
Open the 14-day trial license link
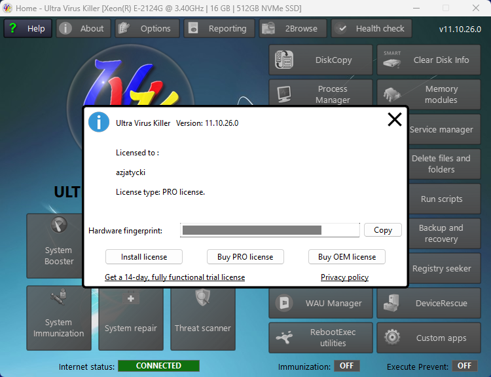click(x=175, y=277)
